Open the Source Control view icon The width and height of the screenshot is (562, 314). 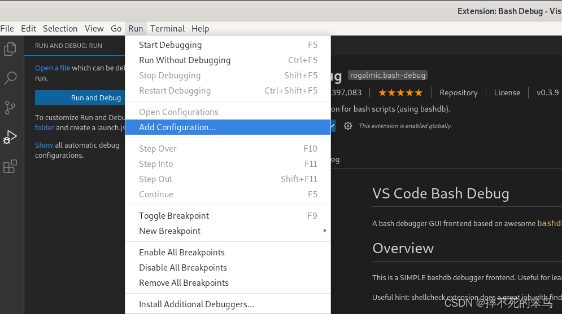tap(10, 107)
